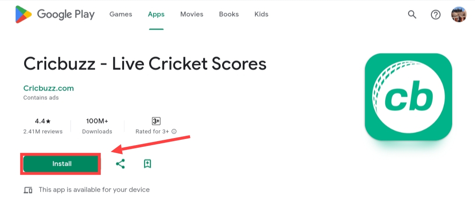Click the Cricbuzz - Live Cricket Scores title
The width and height of the screenshot is (475, 204).
145,64
